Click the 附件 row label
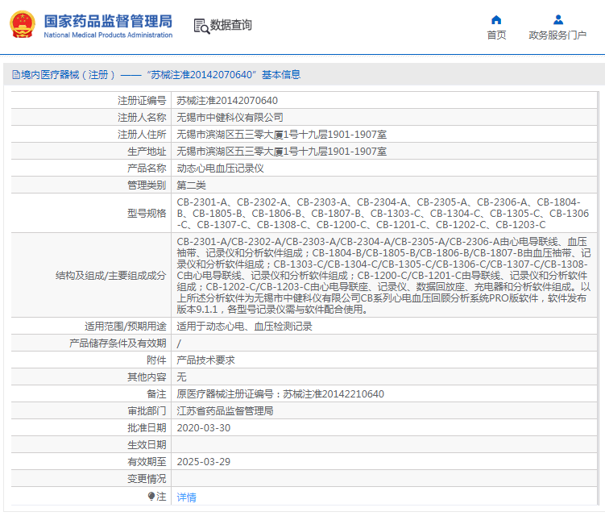The height and width of the screenshot is (516, 605). (156, 360)
